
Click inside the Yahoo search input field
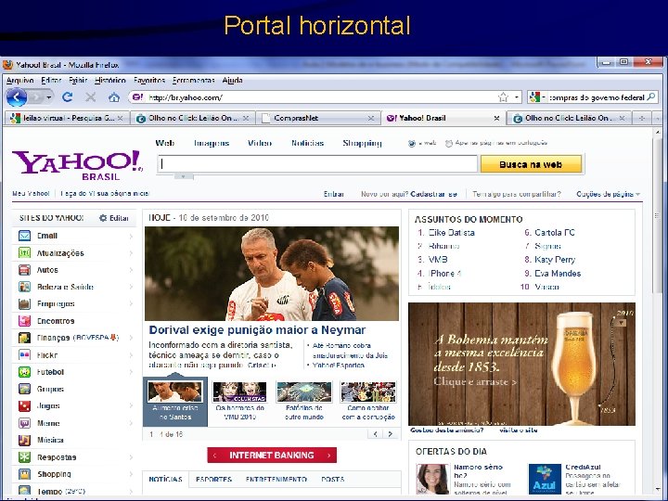point(317,164)
